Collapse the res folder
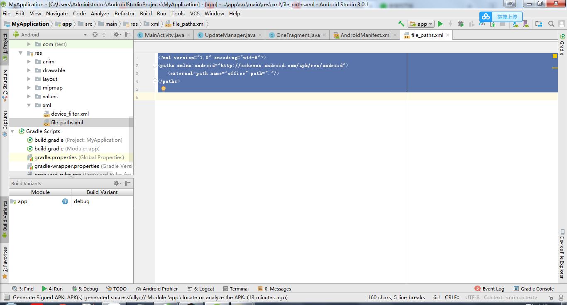Screen dimensions: 567x305 click(20, 53)
